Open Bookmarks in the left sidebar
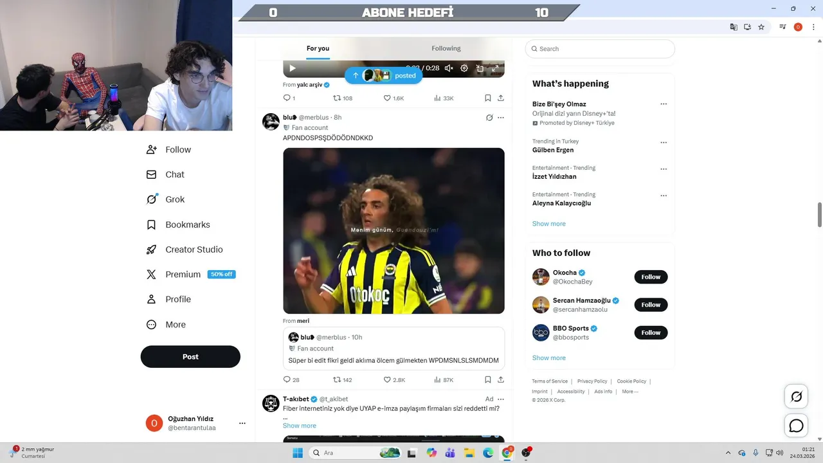This screenshot has height=463, width=823. coord(178,224)
